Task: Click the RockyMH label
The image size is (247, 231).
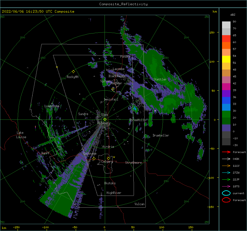Action: (72, 77)
